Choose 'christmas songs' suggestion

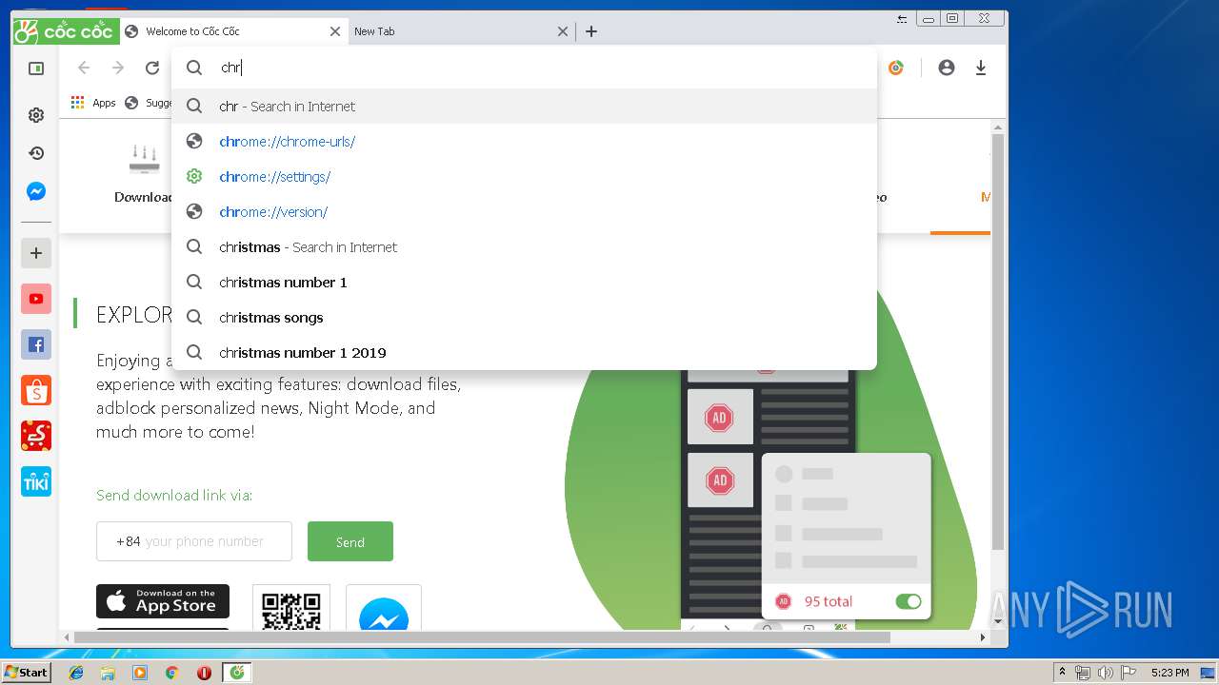(x=524, y=318)
